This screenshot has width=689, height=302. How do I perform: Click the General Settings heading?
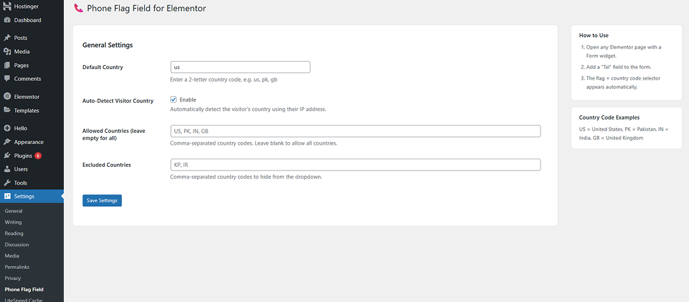(108, 44)
